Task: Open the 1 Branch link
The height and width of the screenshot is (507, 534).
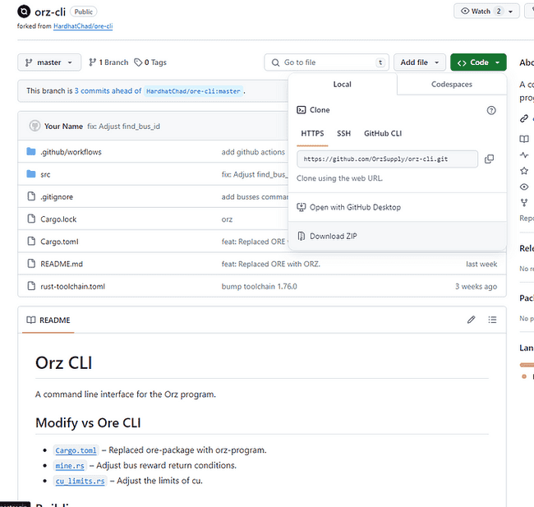Action: click(x=108, y=62)
